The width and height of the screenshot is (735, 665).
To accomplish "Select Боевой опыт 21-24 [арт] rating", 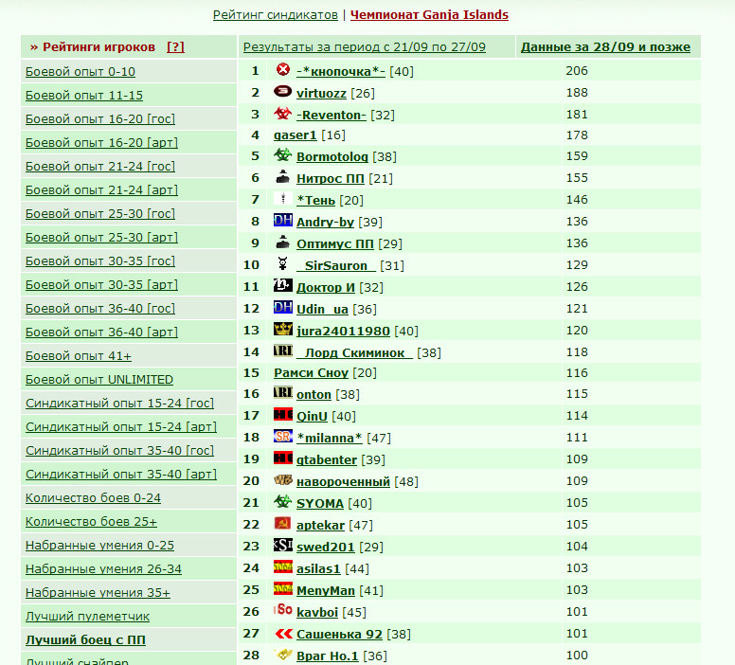I will [101, 190].
